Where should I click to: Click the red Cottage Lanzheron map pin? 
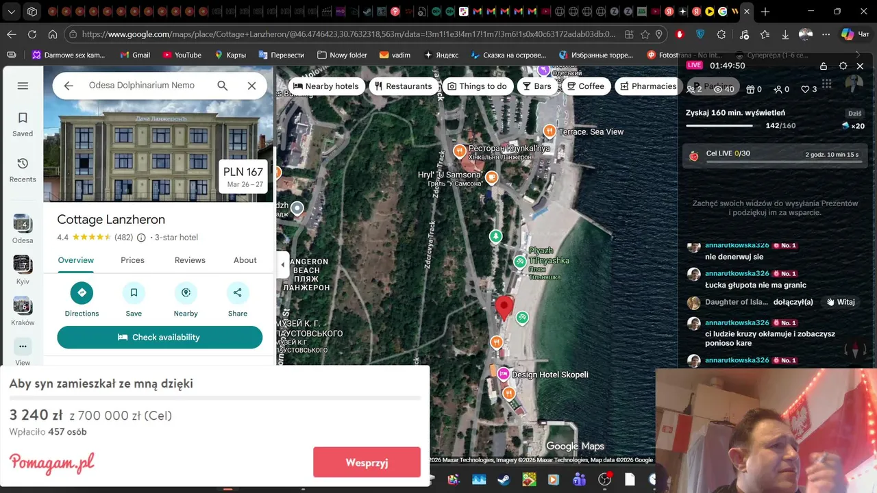pos(504,308)
